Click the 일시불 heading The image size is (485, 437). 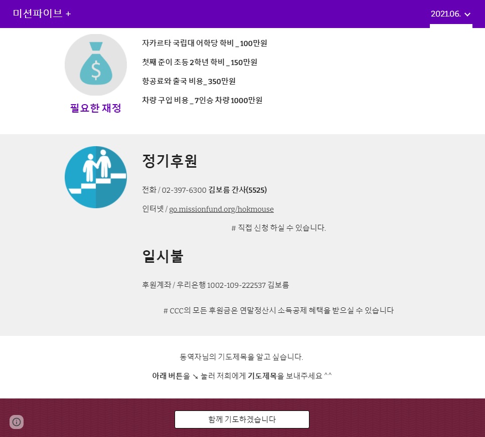pyautogui.click(x=163, y=256)
